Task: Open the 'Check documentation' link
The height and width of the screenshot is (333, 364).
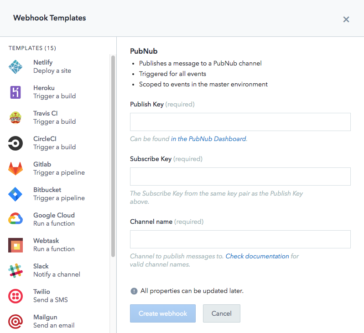Action: pos(257,256)
